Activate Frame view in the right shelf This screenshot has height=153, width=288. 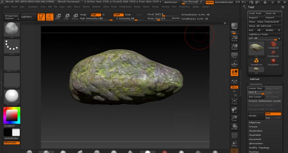point(234,101)
